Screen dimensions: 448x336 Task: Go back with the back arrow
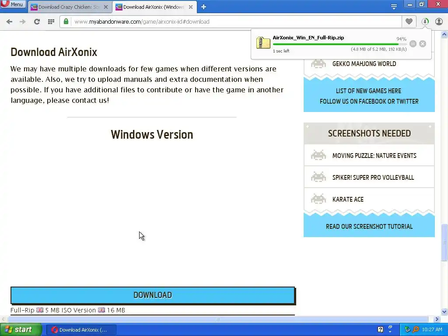9,22
